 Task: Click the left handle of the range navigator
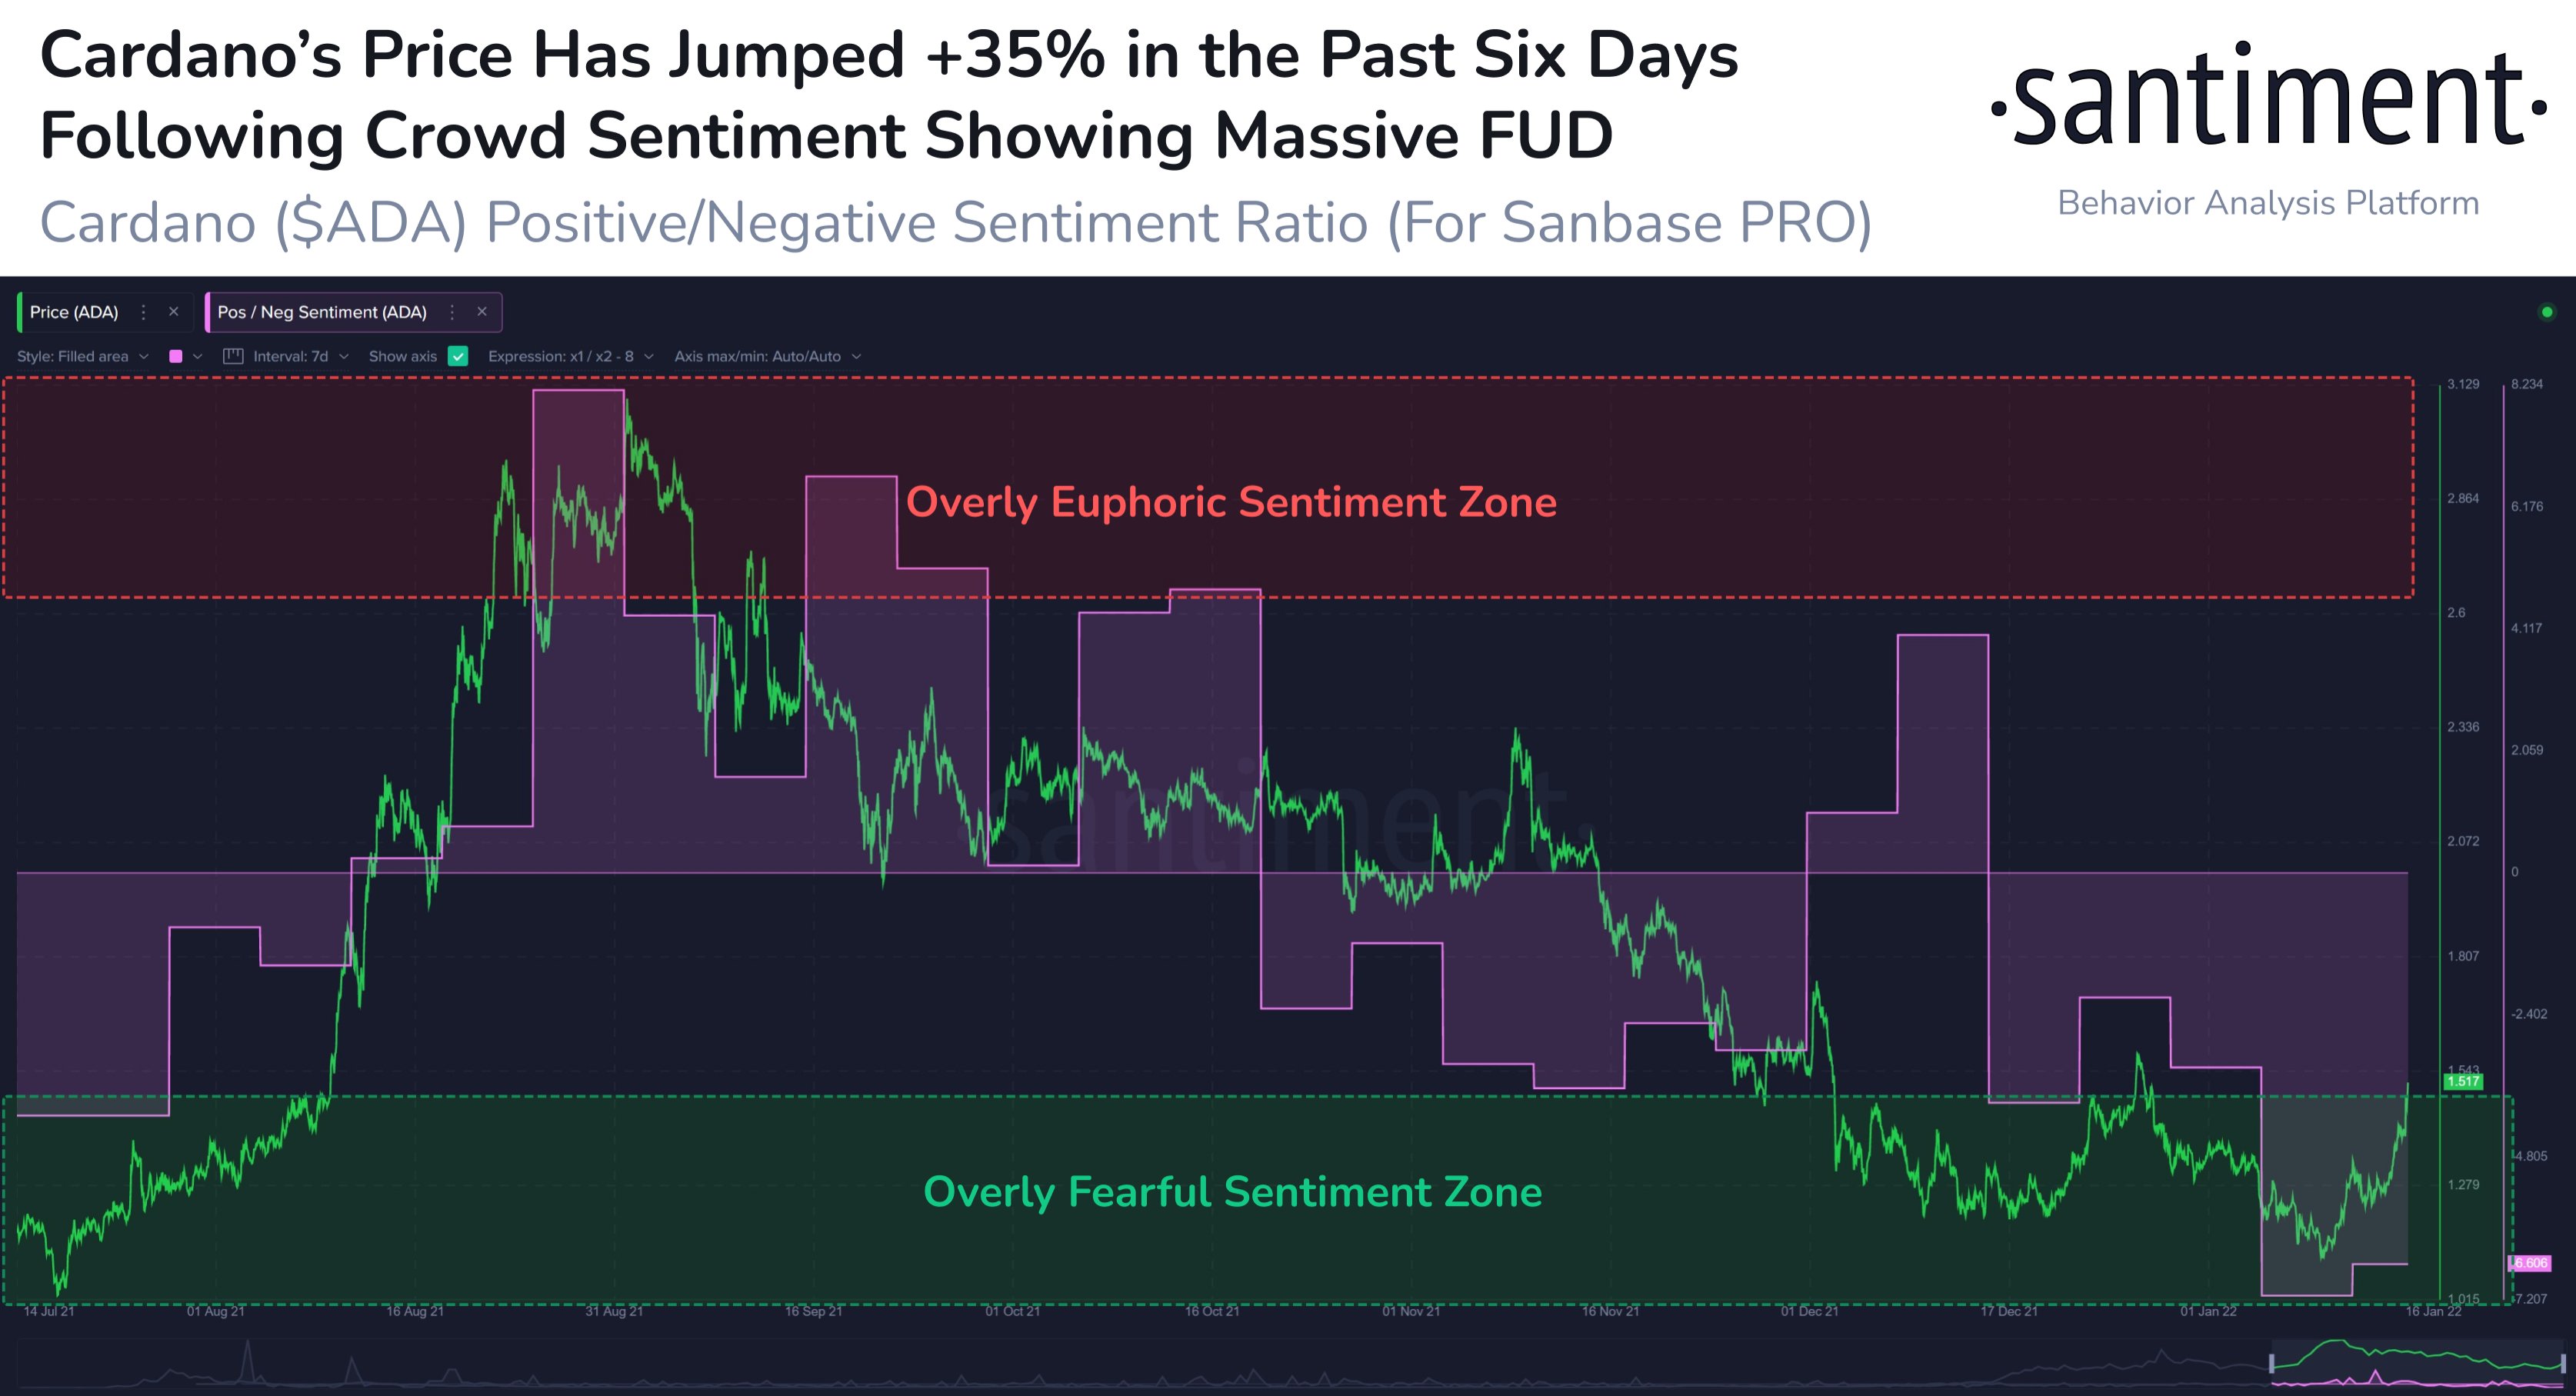click(x=2272, y=1363)
